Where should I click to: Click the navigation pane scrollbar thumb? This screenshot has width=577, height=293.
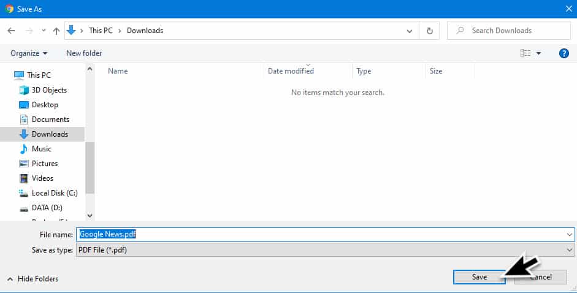(x=90, y=168)
